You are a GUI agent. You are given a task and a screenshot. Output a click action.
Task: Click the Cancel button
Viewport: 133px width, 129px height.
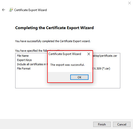pyautogui.click(x=122, y=124)
